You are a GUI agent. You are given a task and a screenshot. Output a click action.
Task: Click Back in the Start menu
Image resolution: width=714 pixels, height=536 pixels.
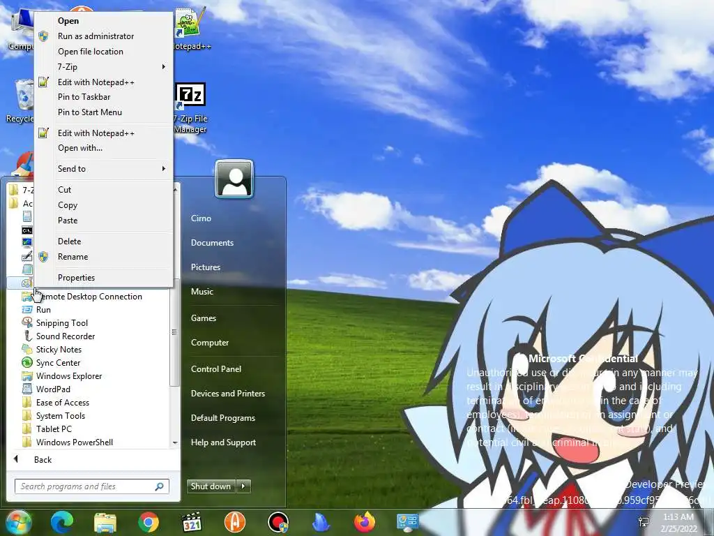43,460
